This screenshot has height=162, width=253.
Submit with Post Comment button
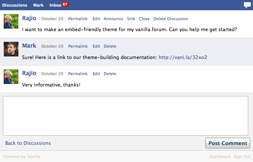click(x=228, y=143)
